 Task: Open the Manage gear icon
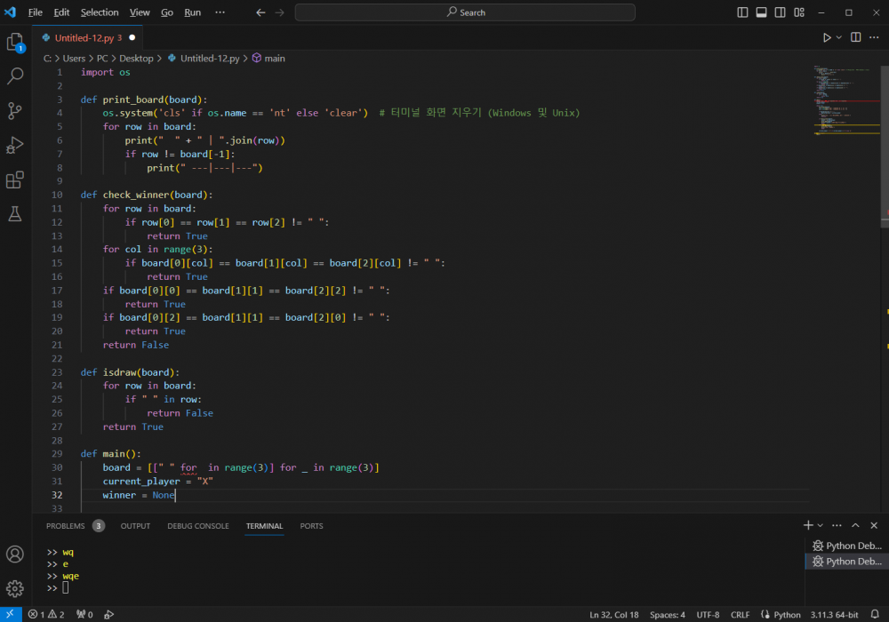click(x=15, y=588)
